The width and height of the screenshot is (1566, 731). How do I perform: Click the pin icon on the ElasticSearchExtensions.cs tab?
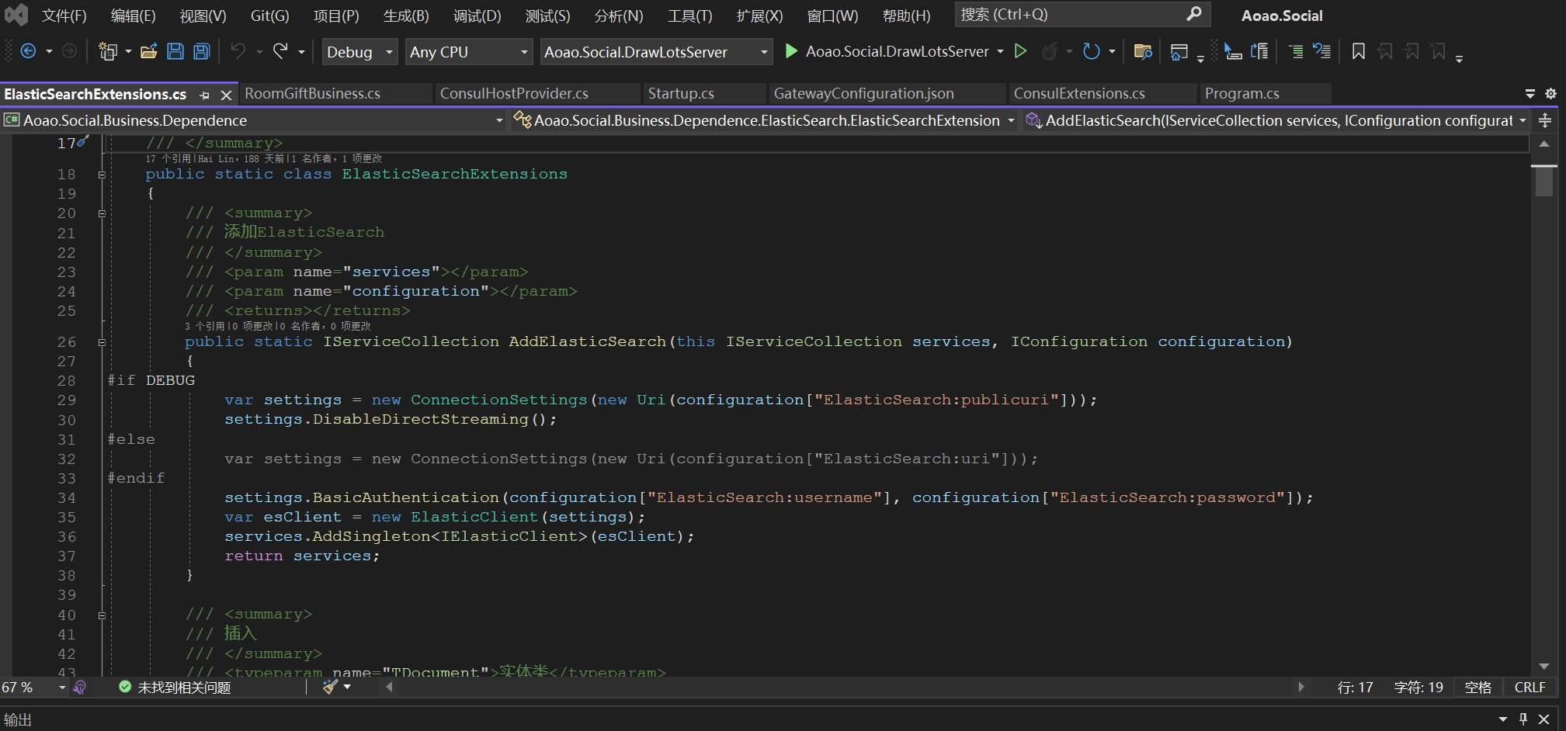pyautogui.click(x=205, y=95)
